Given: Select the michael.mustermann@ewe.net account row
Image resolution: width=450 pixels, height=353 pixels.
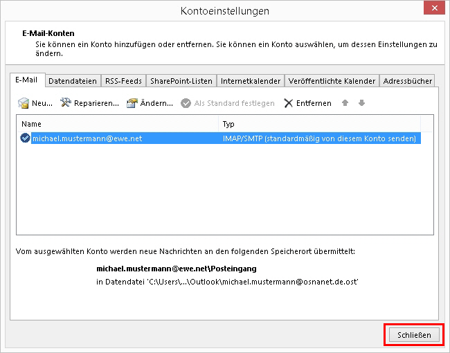Looking at the screenshot, I should click(87, 138).
